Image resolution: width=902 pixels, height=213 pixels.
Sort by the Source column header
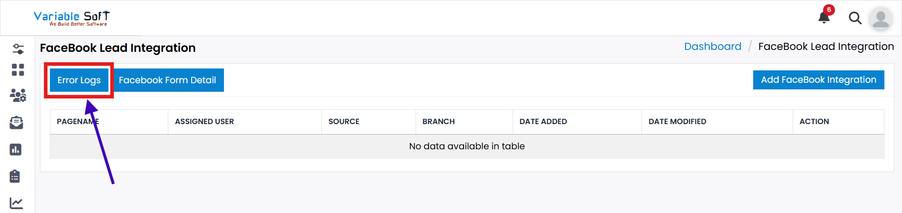click(x=344, y=122)
